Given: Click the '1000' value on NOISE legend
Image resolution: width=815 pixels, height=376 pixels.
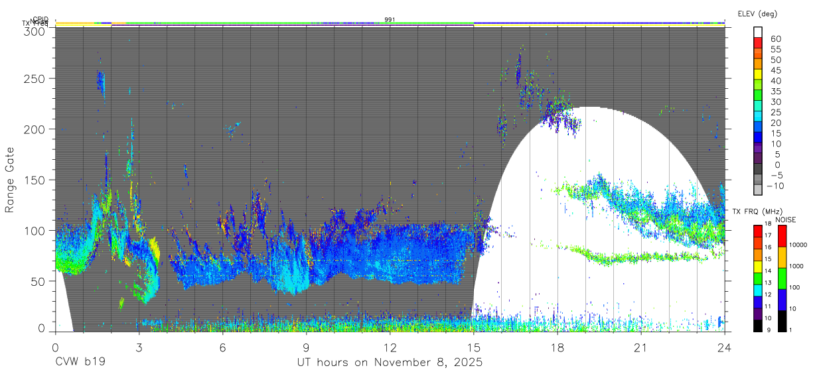Looking at the screenshot, I should [795, 266].
